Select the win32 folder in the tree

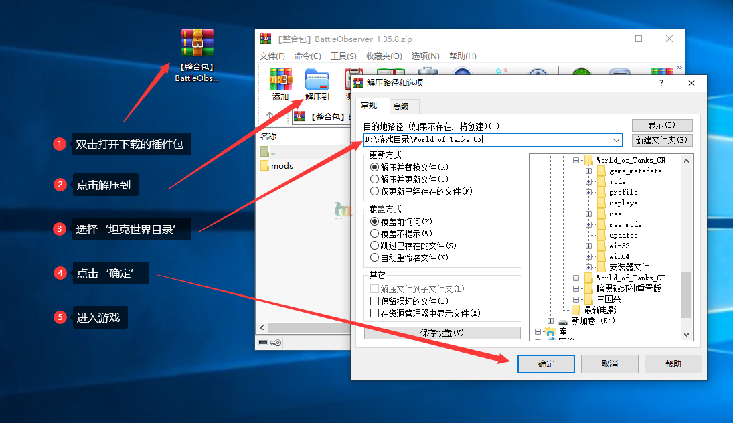[619, 246]
